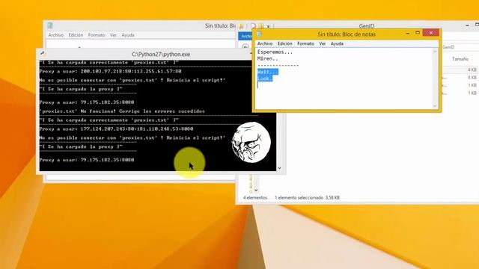479x269 pixels.
Task: Open Ver menu in front Notepad window
Action: 323,44
